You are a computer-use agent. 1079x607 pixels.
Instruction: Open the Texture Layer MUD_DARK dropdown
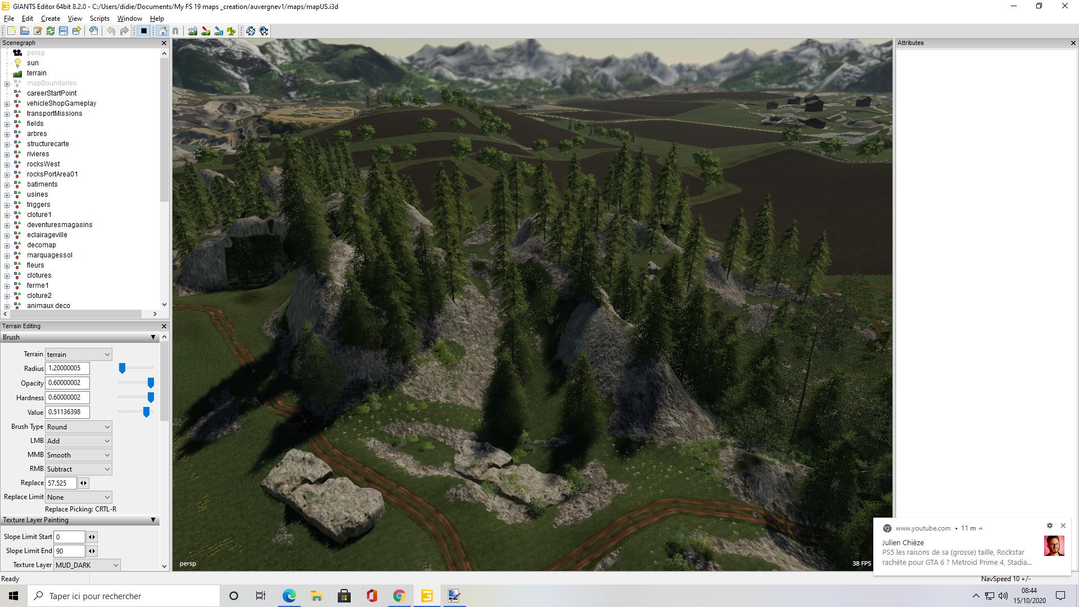[87, 565]
